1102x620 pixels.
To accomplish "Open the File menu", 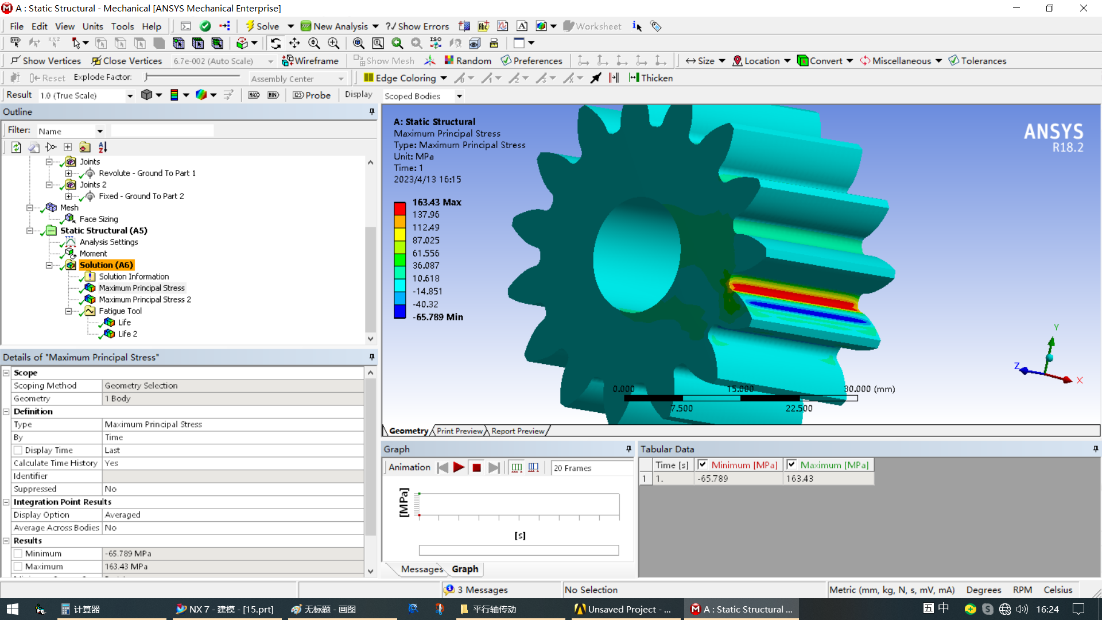I will tap(17, 26).
